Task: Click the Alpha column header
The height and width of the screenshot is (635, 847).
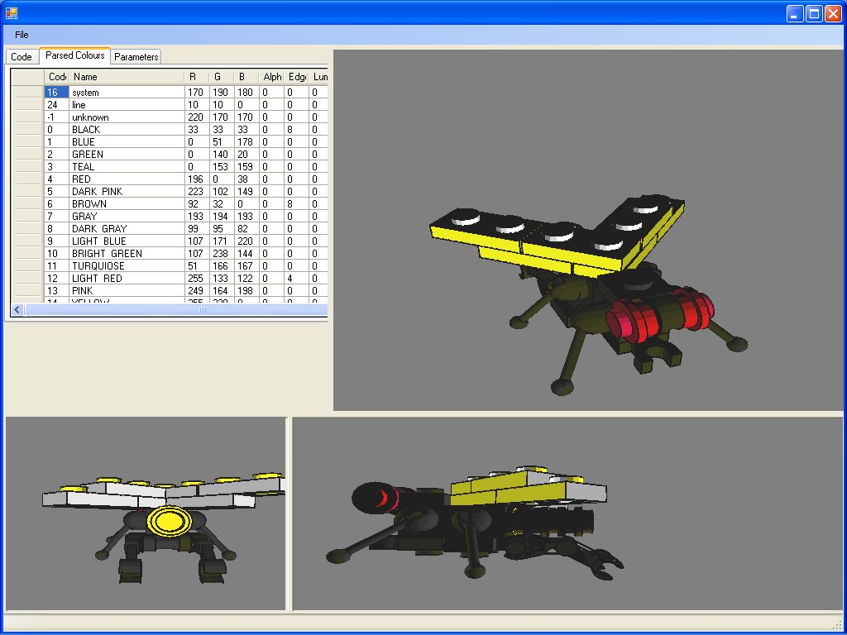Action: [x=271, y=77]
